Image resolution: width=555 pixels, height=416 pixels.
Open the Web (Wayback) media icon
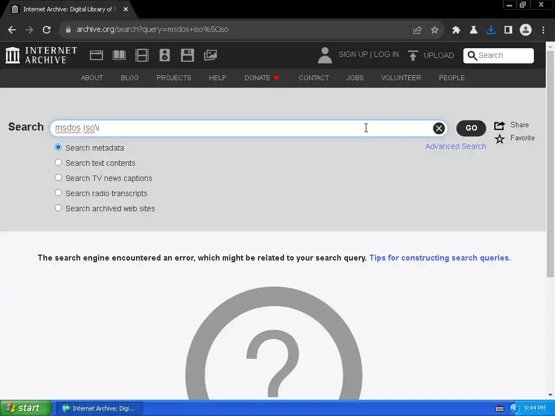click(96, 55)
